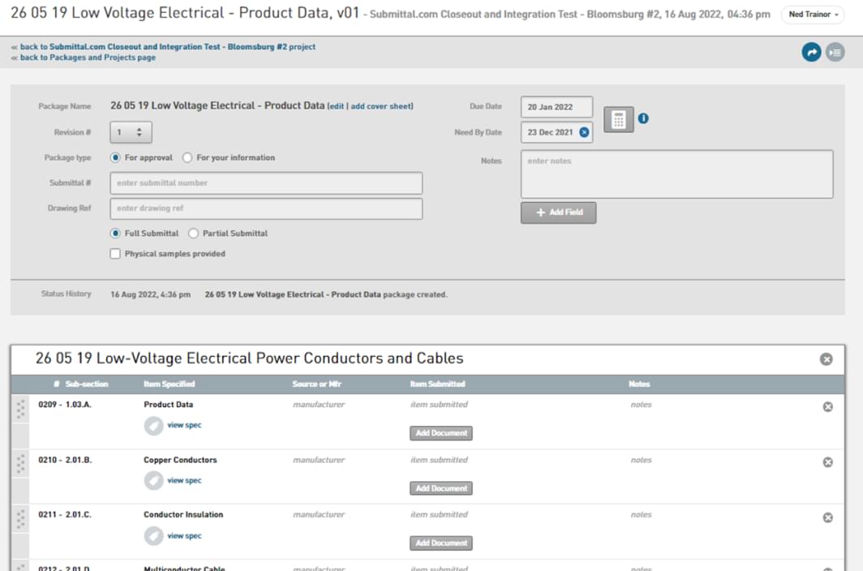Enable Physical samples provided checkbox
The image size is (863, 571).
(x=115, y=254)
